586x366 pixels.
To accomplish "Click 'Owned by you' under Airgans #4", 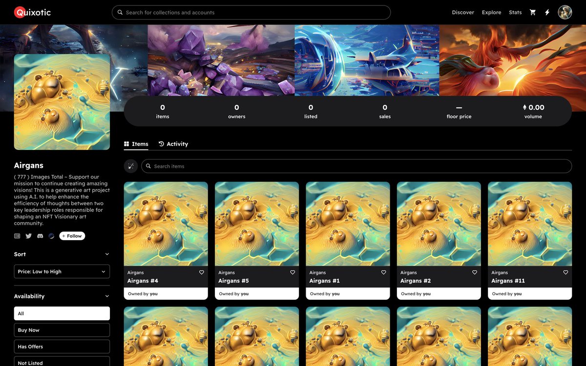I will coord(143,294).
